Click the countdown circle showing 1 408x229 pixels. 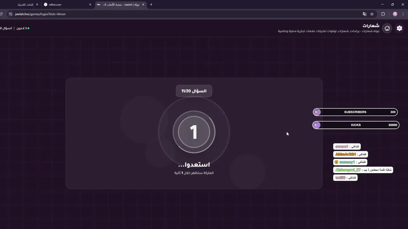point(194,132)
